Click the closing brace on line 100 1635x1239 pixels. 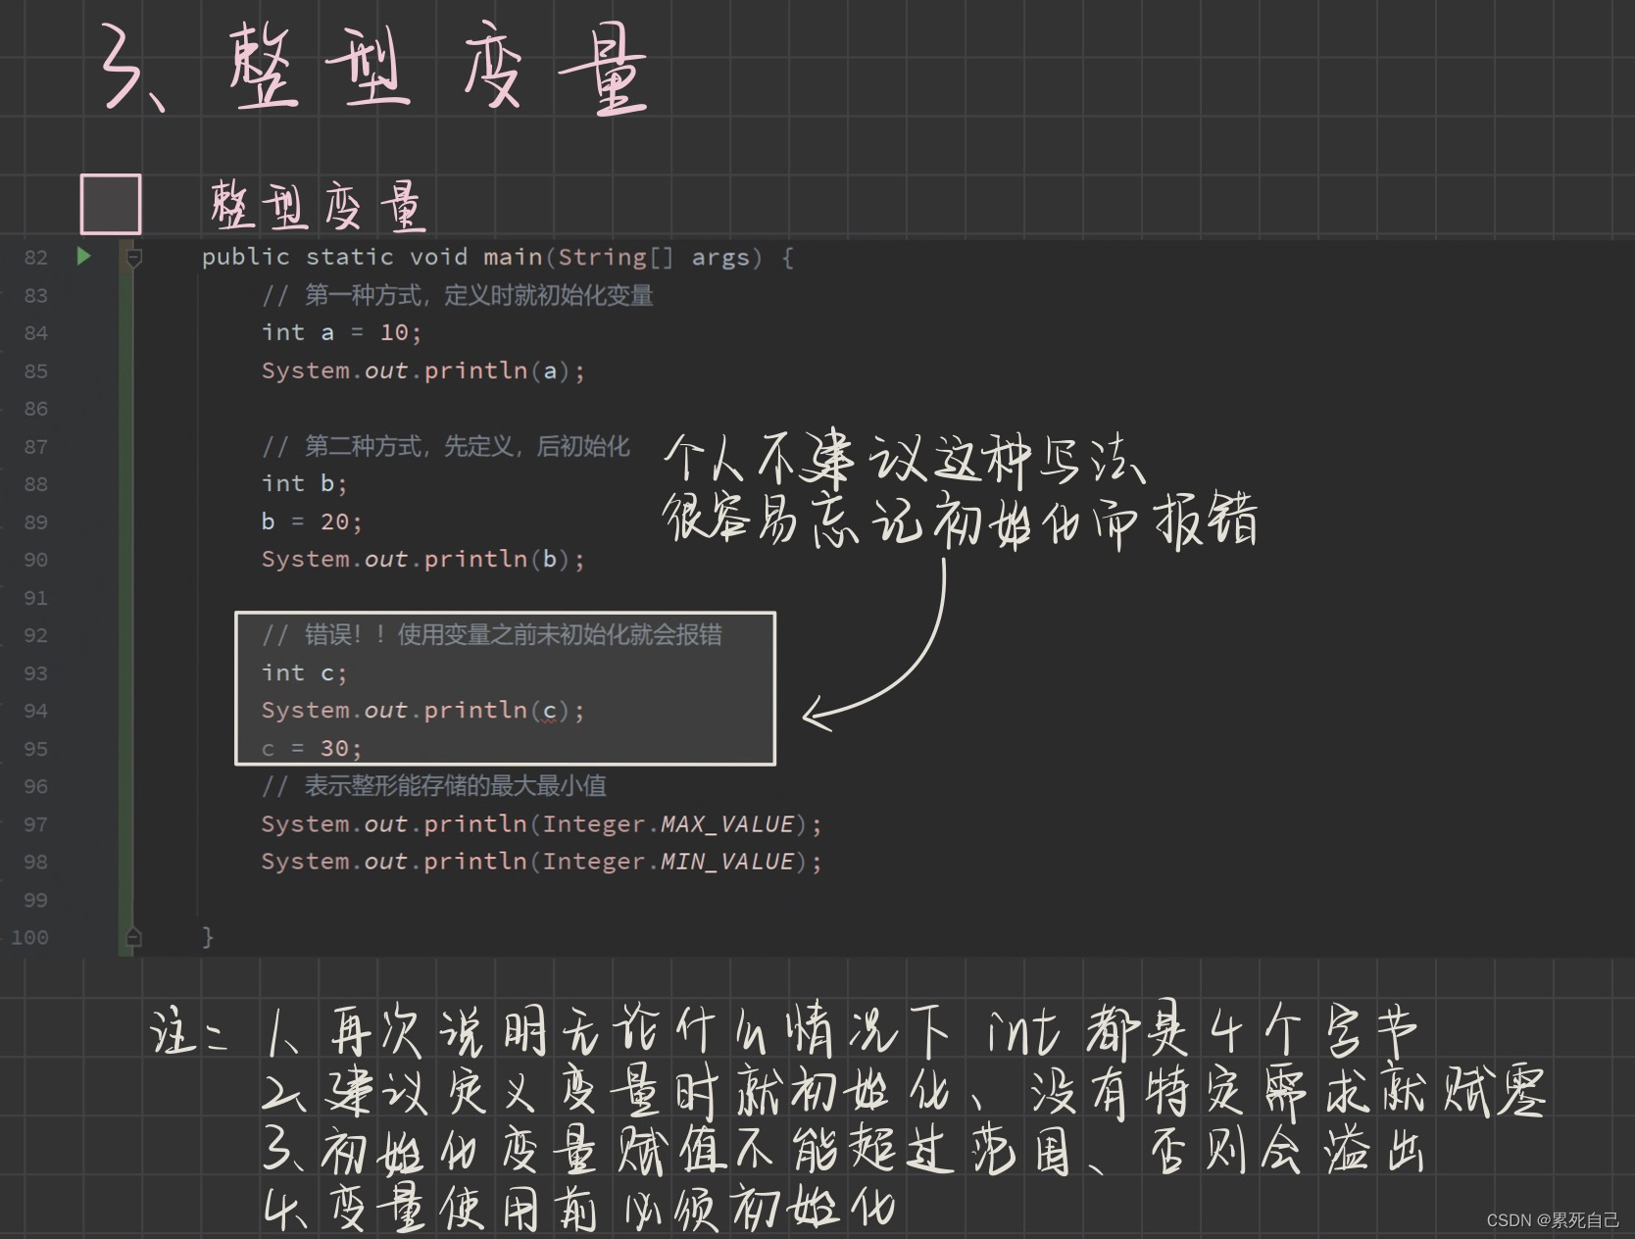pyautogui.click(x=208, y=937)
